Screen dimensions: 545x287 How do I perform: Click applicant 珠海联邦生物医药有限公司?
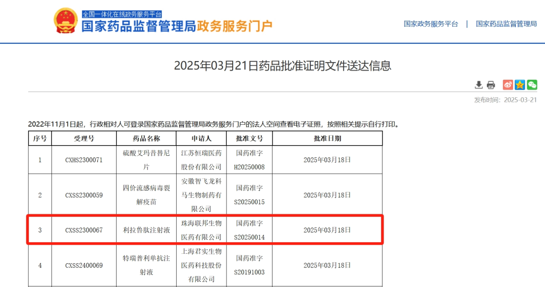click(x=201, y=231)
